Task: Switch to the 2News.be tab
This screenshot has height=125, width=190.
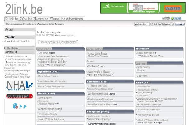Action: (41, 19)
